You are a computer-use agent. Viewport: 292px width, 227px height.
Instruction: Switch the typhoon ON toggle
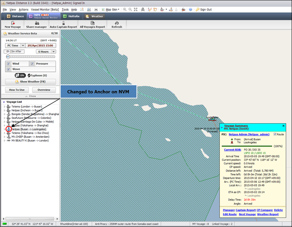click(20, 75)
